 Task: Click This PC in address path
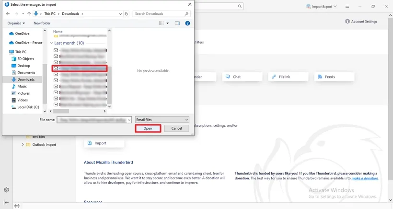pyautogui.click(x=50, y=14)
